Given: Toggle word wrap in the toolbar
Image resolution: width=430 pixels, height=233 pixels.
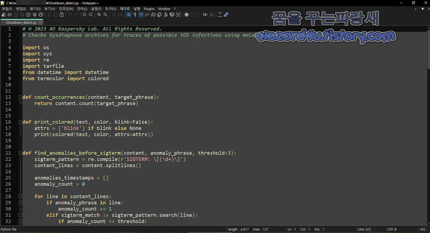Looking at the screenshot, I should (x=129, y=14).
